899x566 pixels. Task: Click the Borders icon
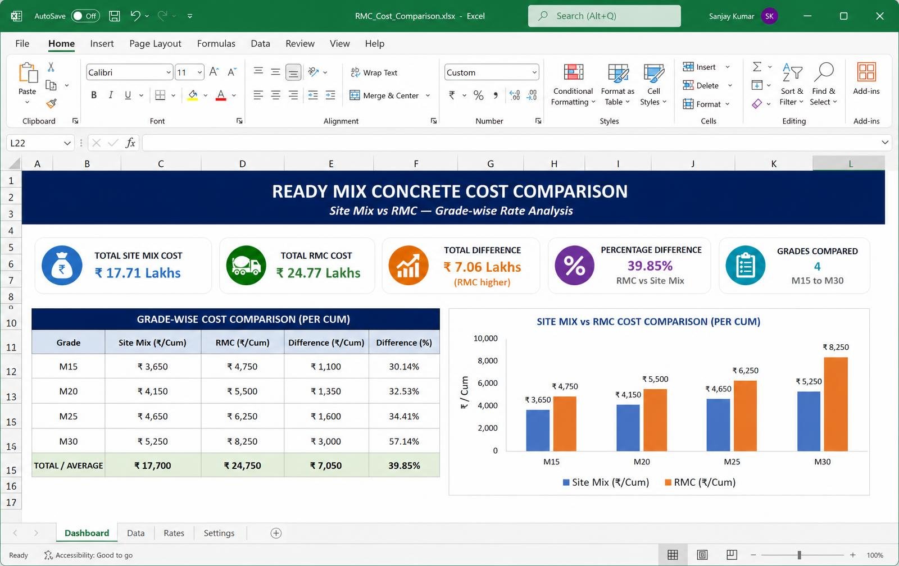click(160, 95)
